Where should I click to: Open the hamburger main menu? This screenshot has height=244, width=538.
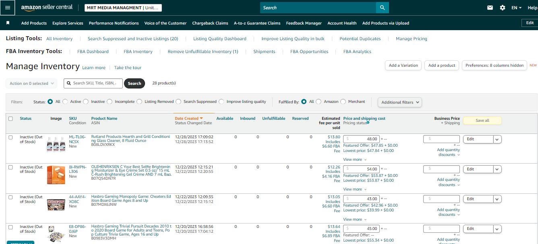click(8, 8)
